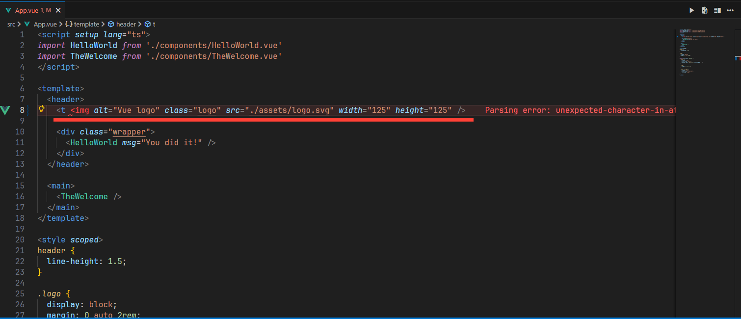The width and height of the screenshot is (741, 319).
Task: Click the './components/HelloWorld.vue' import path
Action: click(x=214, y=46)
